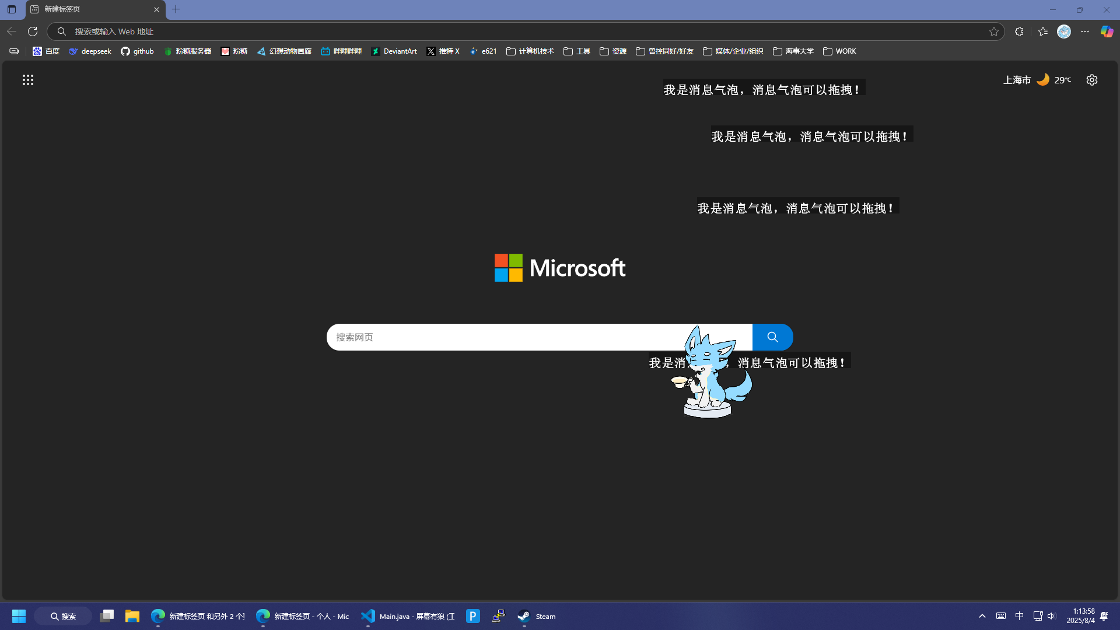This screenshot has width=1120, height=630.
Task: Click the blue search magnifier button
Action: click(x=772, y=337)
